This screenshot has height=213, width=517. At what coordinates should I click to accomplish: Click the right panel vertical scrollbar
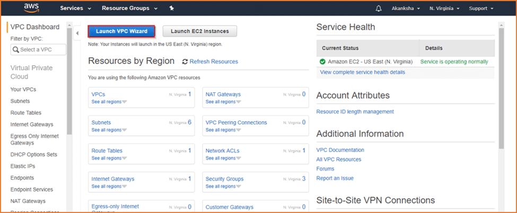(x=501, y=88)
